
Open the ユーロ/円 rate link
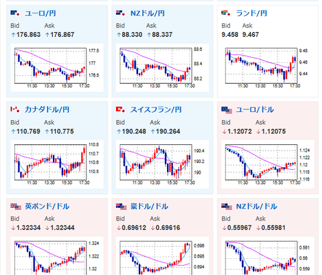(x=40, y=13)
